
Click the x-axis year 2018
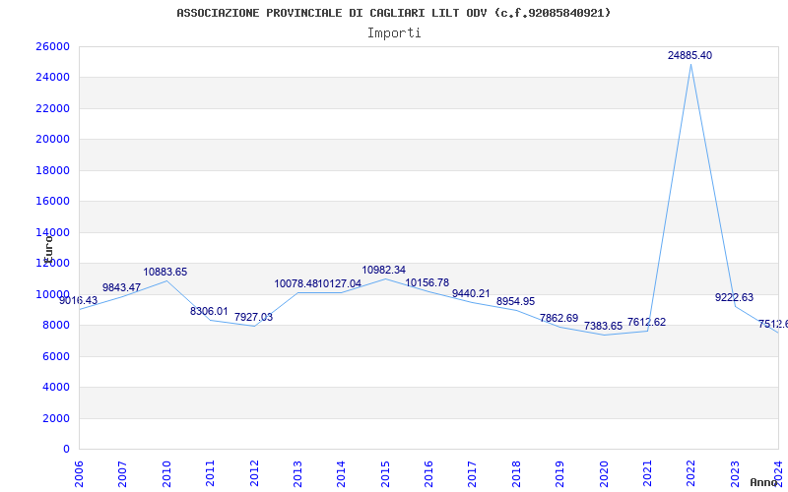516,473
